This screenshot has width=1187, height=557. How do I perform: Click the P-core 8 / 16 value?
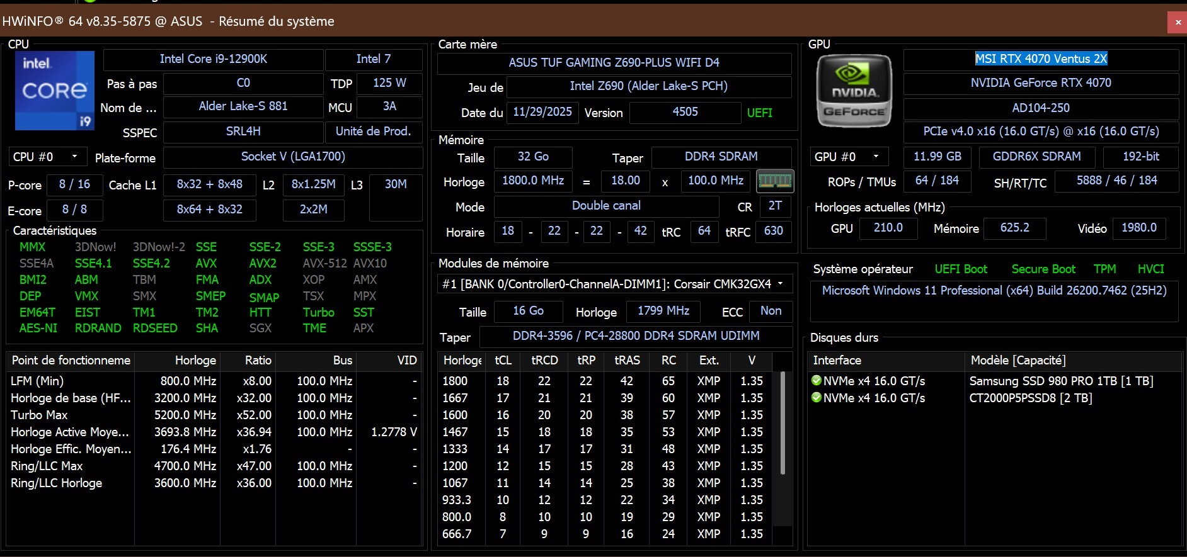tap(74, 184)
